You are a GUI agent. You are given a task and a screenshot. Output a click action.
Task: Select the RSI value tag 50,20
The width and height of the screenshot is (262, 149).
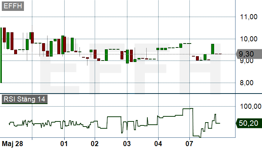pyautogui.click(x=249, y=123)
